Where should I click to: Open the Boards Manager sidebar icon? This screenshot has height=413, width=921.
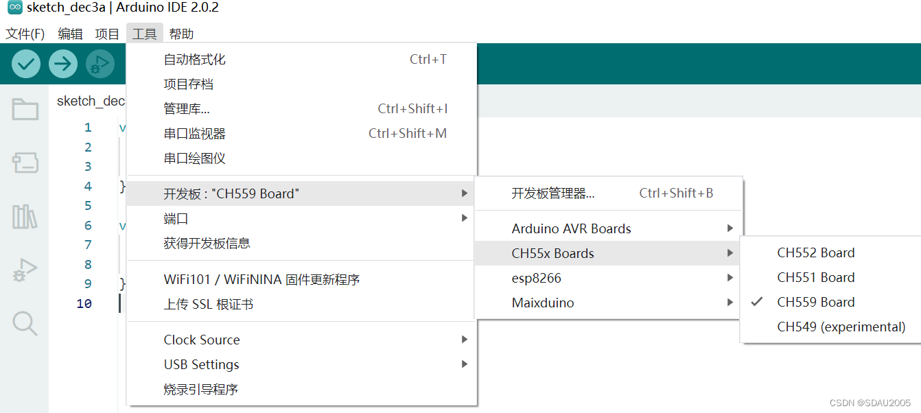[25, 163]
